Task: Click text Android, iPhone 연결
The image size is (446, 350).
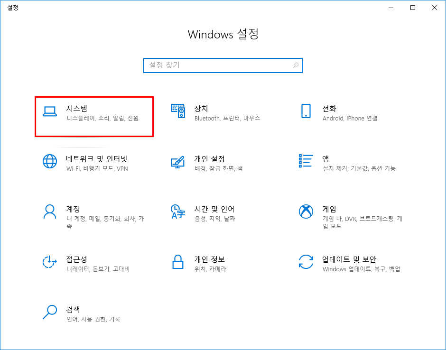Action: pos(350,118)
